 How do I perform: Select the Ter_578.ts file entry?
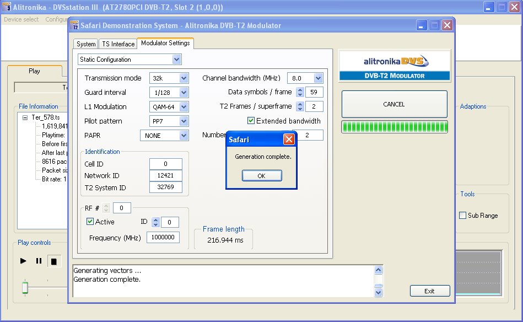click(46, 117)
